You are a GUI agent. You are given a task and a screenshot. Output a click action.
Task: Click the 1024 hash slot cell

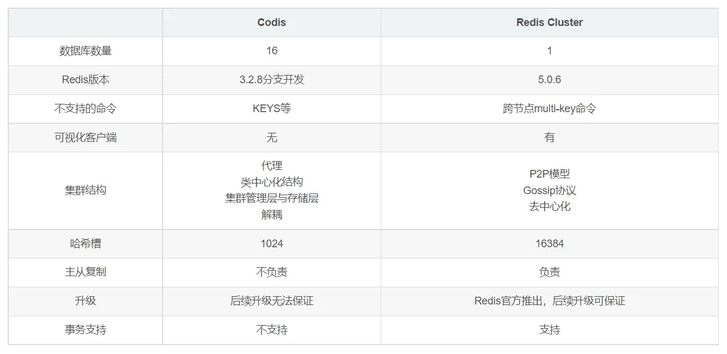[x=272, y=243]
